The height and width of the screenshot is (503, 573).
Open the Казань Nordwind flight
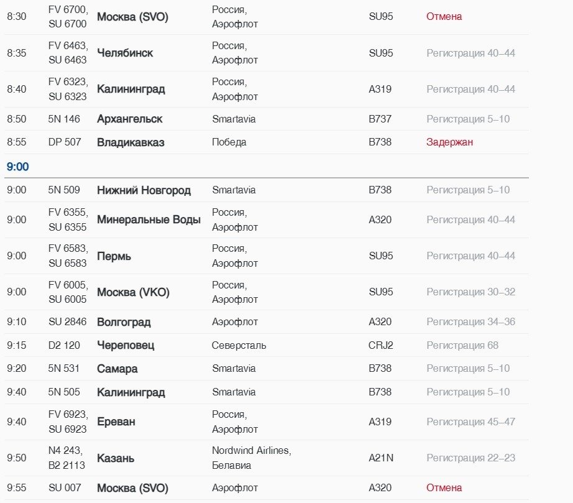click(x=116, y=458)
